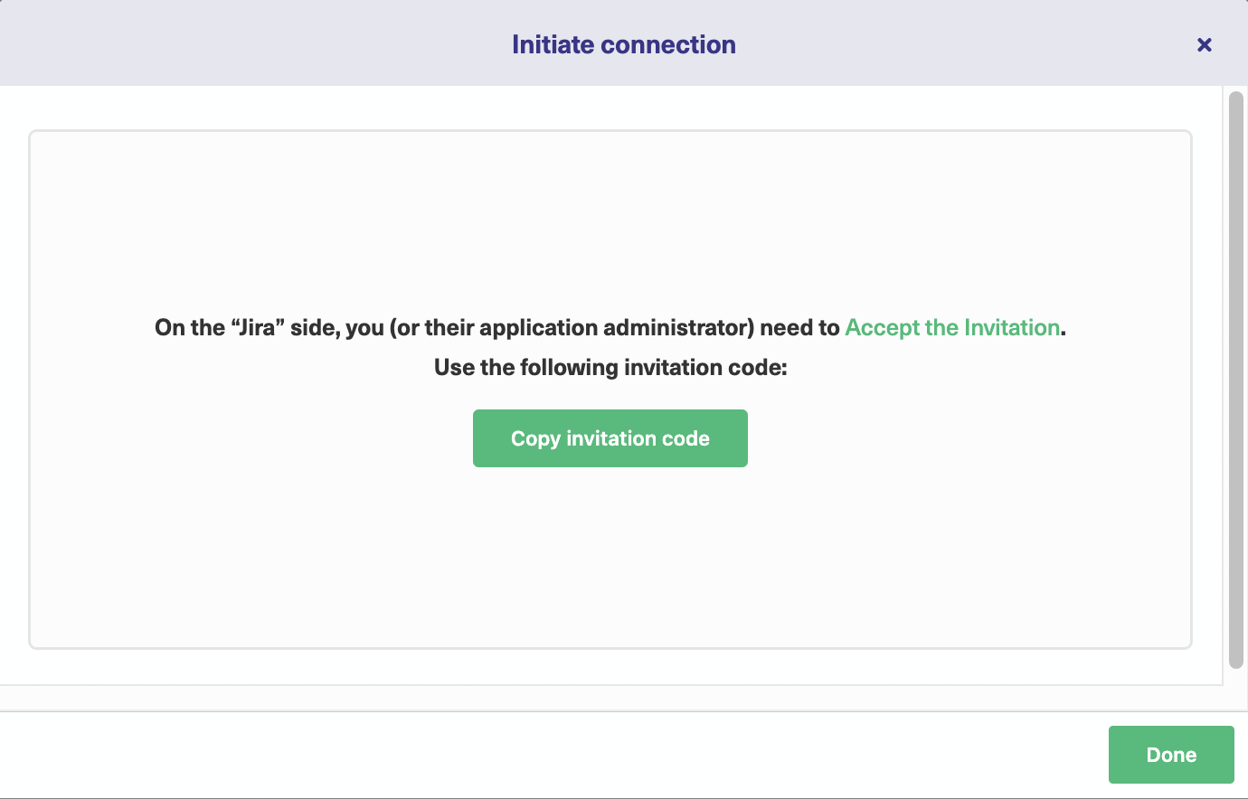
Task: Click the Initiate connection dialog title
Action: point(623,45)
